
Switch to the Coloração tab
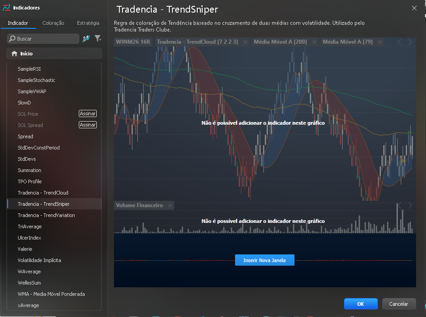pos(53,23)
